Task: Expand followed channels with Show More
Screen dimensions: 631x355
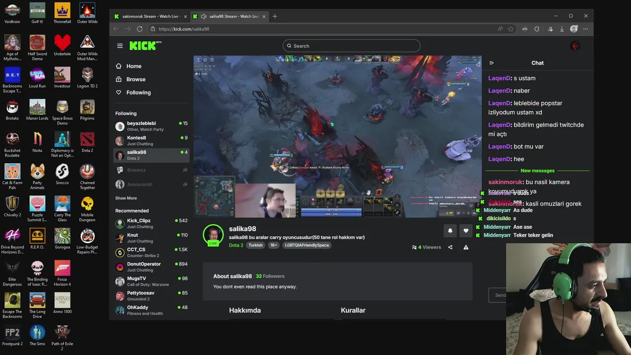Action: pos(126,198)
